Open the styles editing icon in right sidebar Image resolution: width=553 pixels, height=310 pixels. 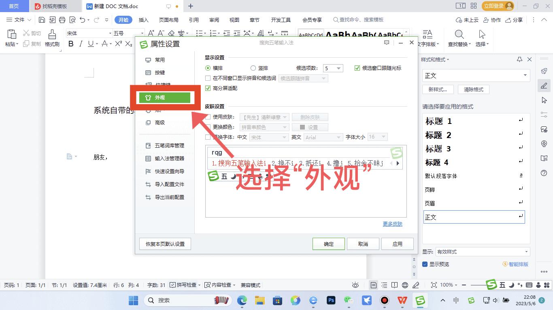pyautogui.click(x=544, y=86)
